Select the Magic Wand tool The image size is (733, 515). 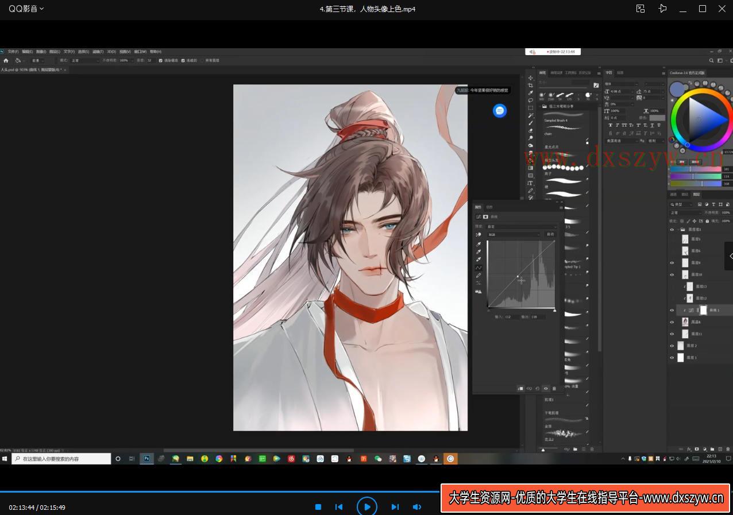tap(531, 115)
